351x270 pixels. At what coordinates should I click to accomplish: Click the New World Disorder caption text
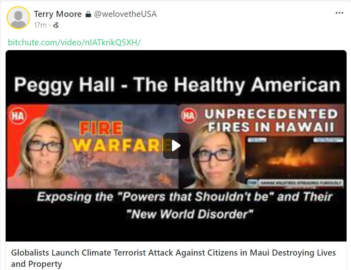[190, 214]
